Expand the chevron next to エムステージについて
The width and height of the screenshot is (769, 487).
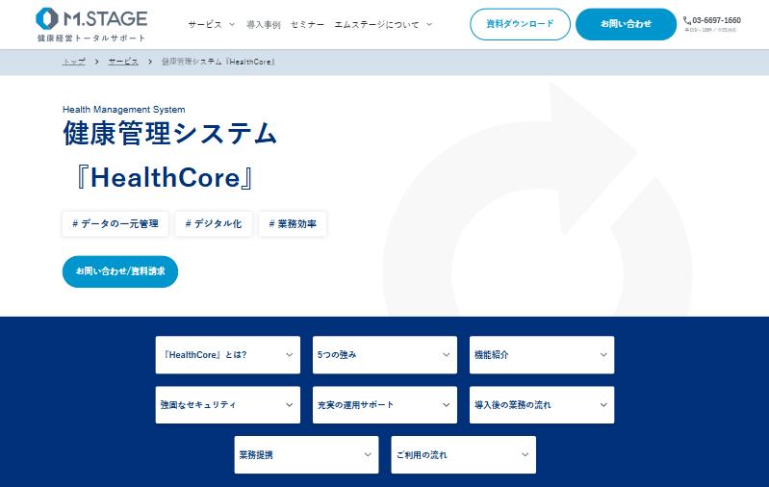tap(429, 24)
